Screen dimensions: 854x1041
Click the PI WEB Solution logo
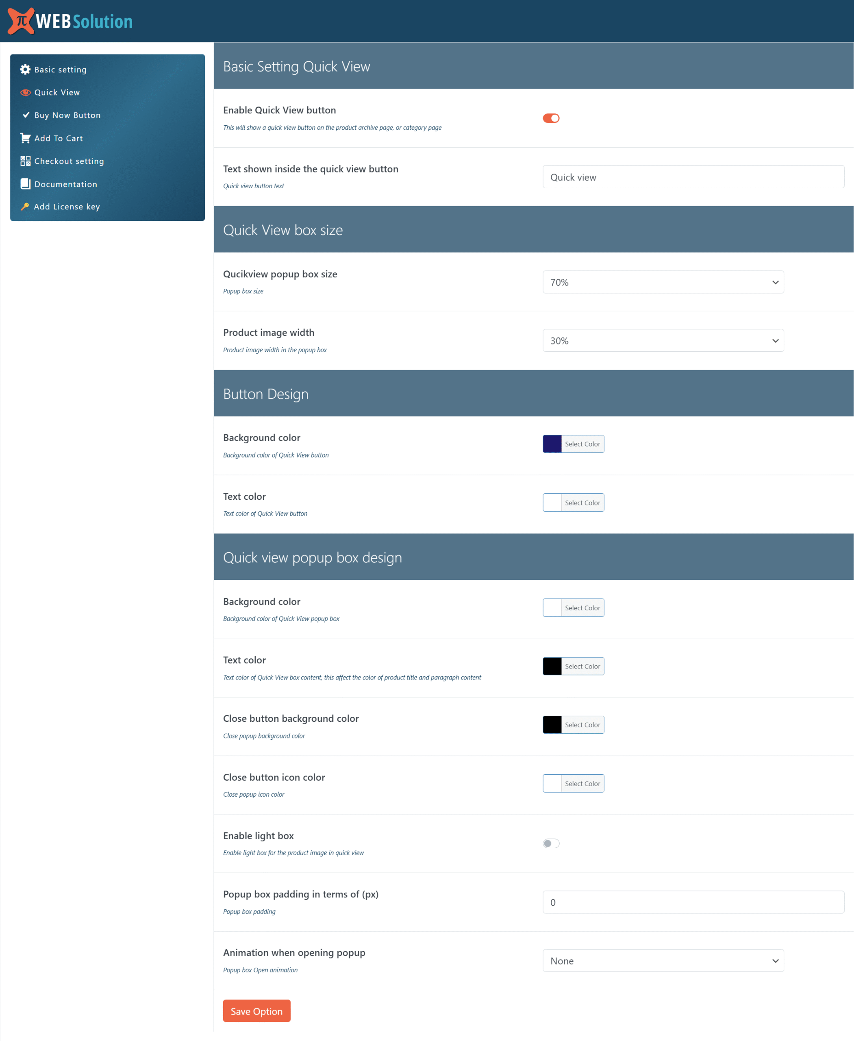[x=70, y=21]
